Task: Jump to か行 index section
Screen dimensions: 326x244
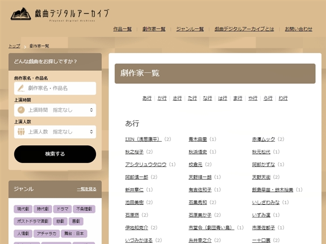Action: (x=162, y=98)
